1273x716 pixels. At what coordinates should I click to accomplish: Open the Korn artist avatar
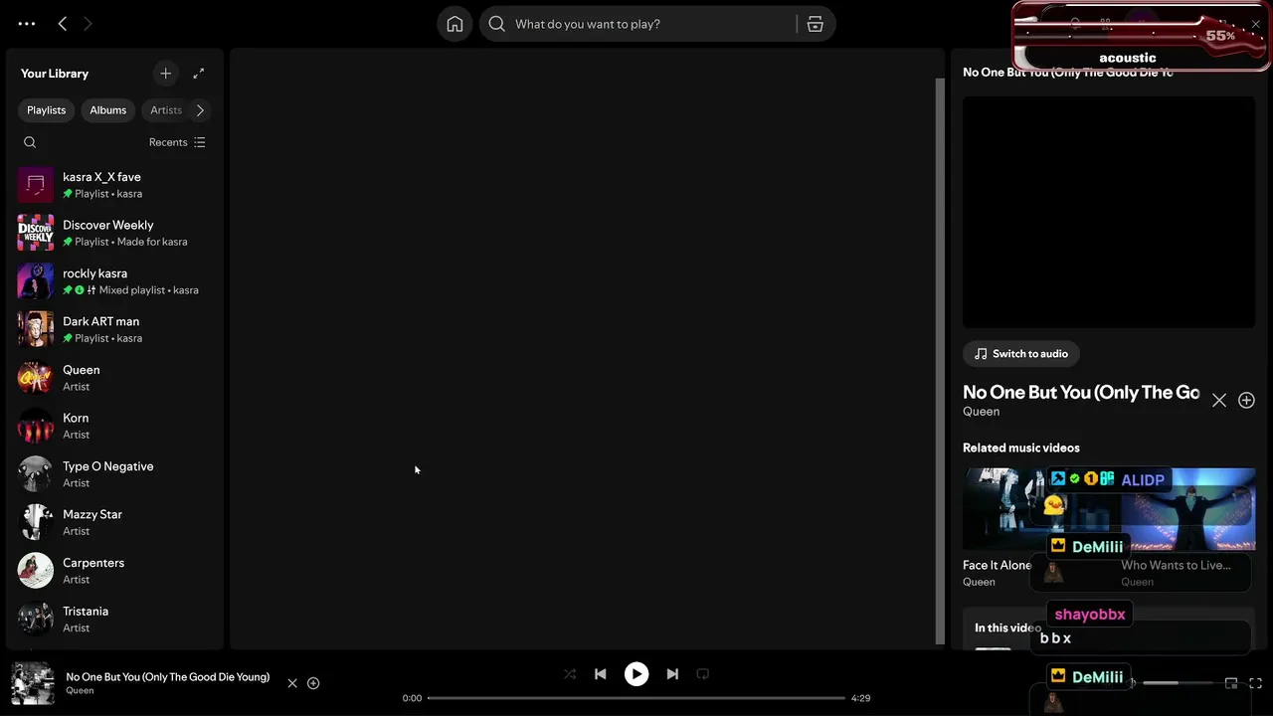pos(36,426)
